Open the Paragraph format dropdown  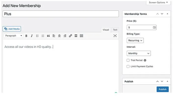click(x=13, y=36)
